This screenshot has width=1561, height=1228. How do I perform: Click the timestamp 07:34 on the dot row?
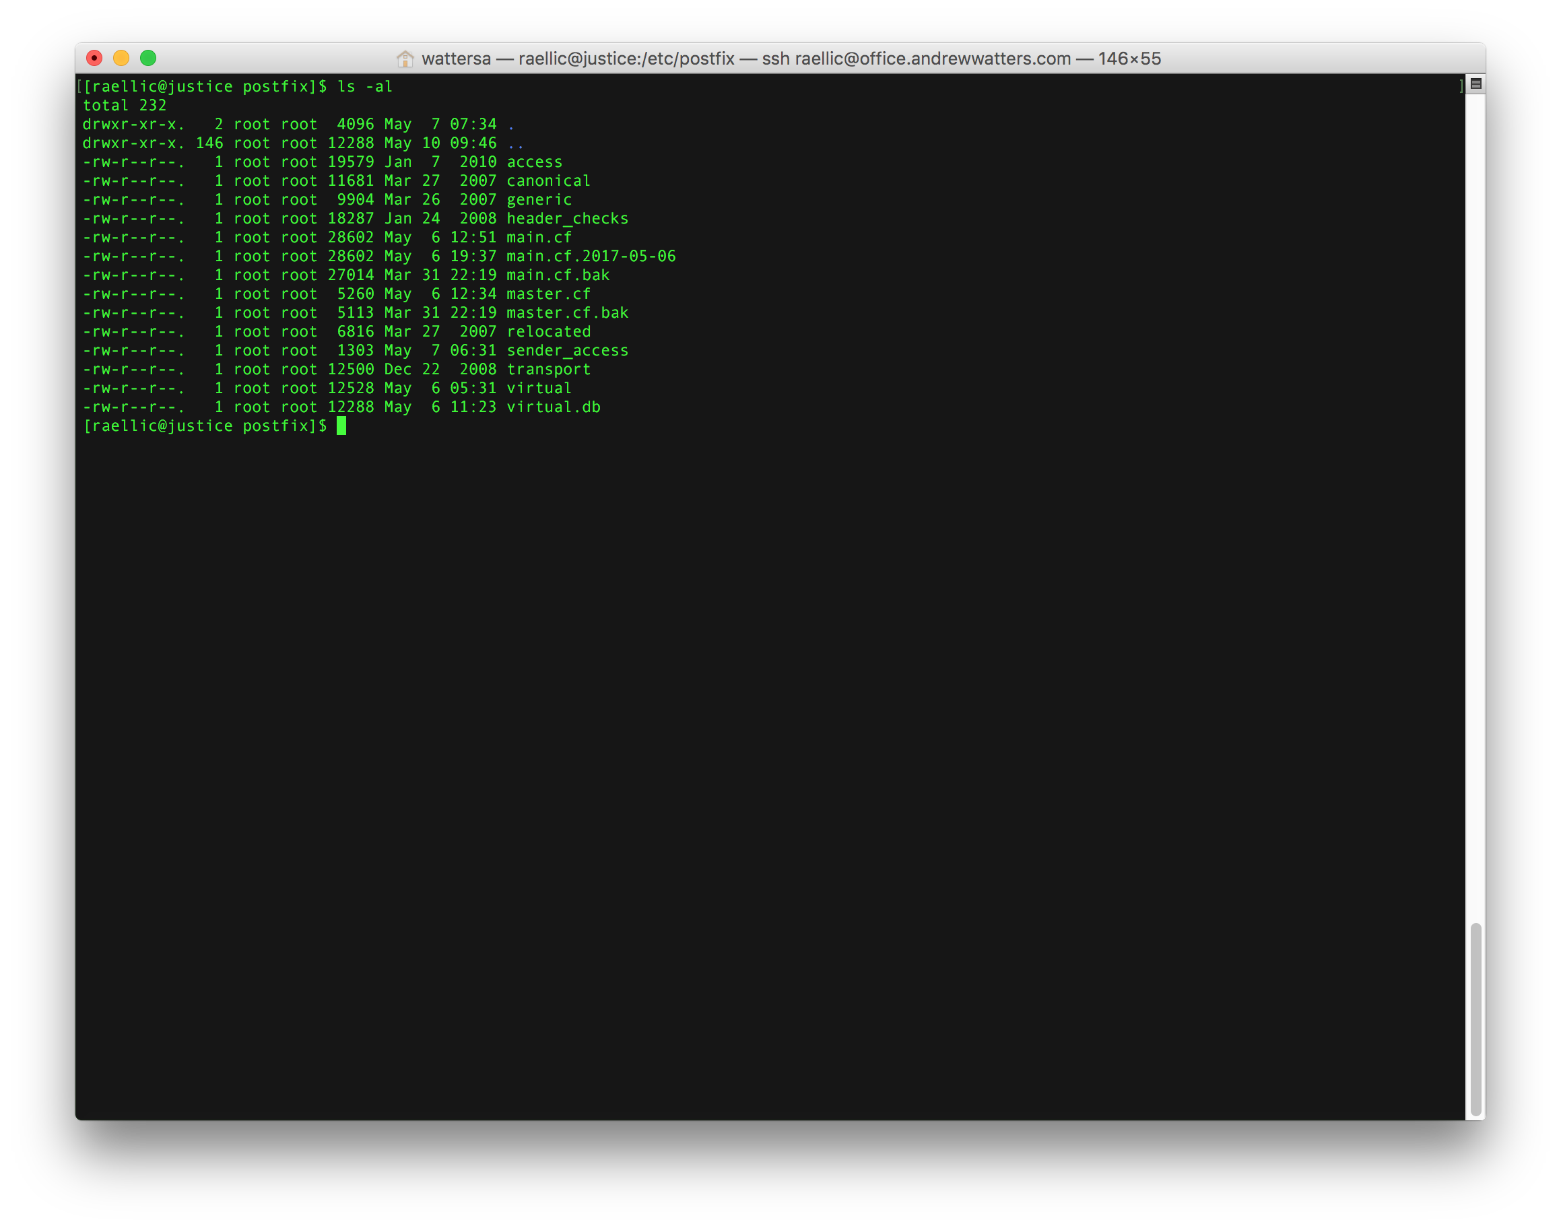(x=473, y=125)
